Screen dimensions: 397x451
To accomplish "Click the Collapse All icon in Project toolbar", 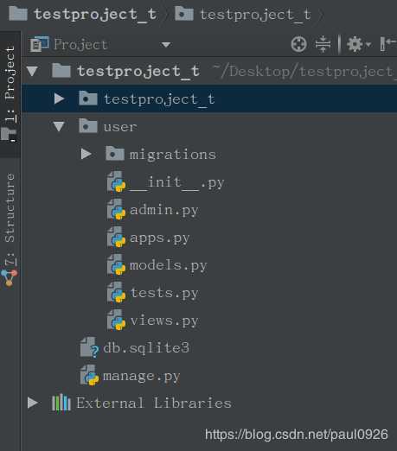I will coord(323,44).
